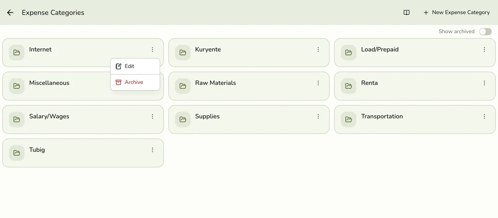Open the Tubig three-dot menu

pos(152,150)
